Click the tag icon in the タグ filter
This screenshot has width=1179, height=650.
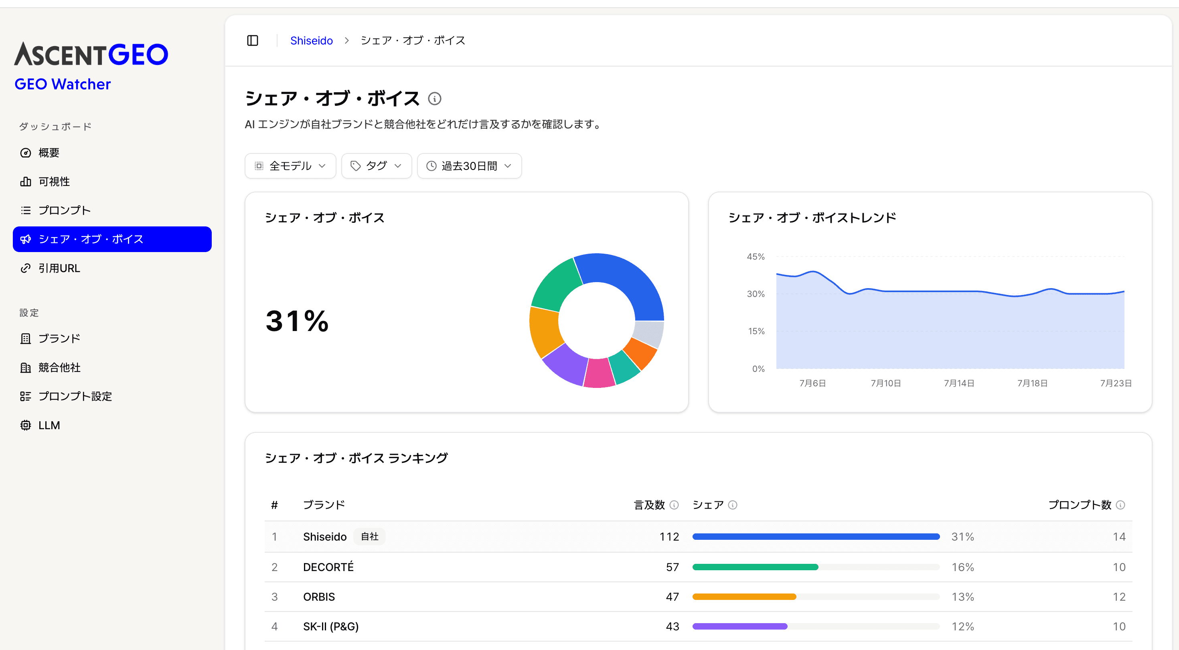coord(355,166)
